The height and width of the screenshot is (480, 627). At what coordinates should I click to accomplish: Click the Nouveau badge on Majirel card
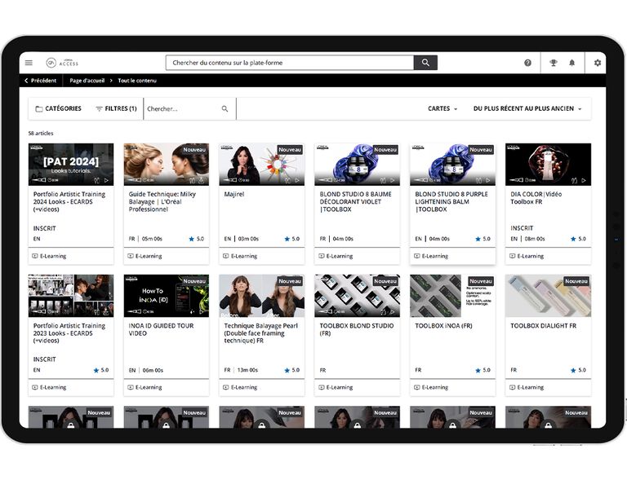pos(290,150)
